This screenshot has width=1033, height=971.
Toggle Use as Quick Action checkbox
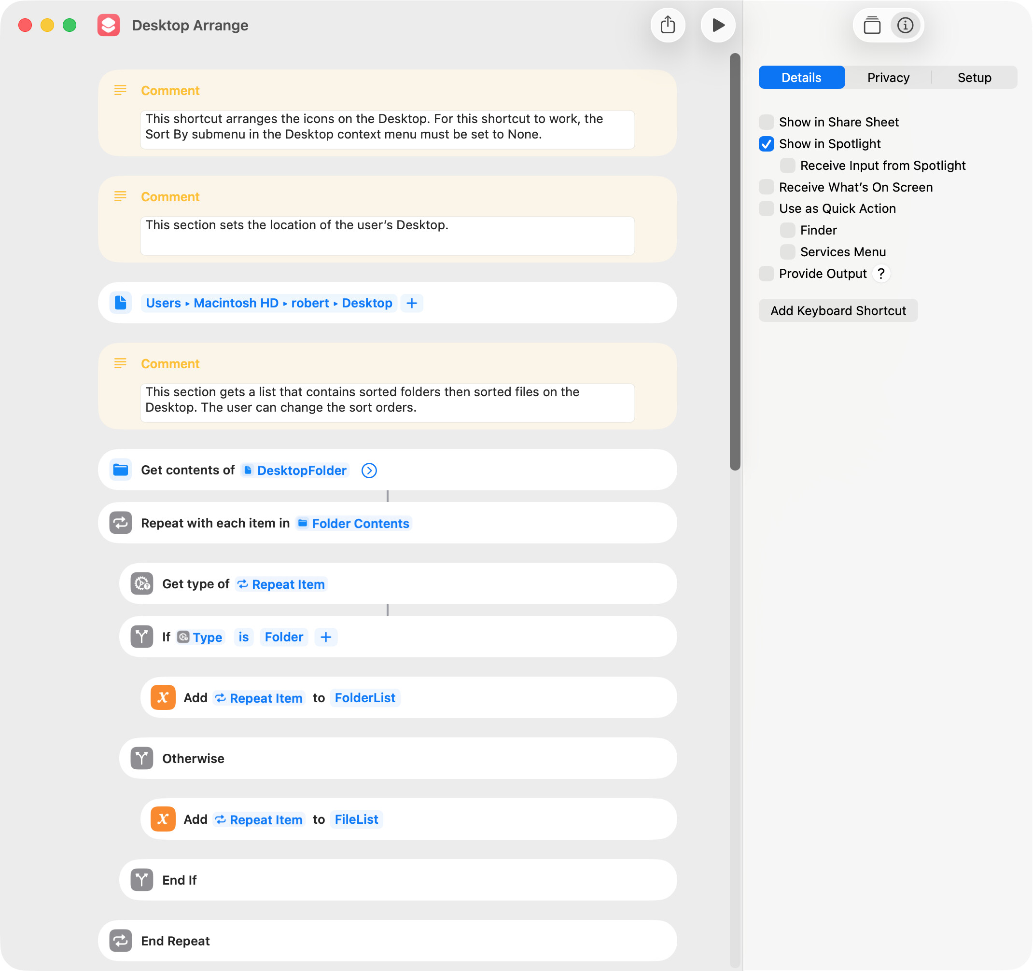coord(767,208)
